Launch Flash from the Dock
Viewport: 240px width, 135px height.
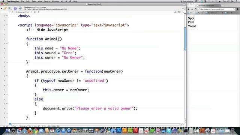click(135, 131)
